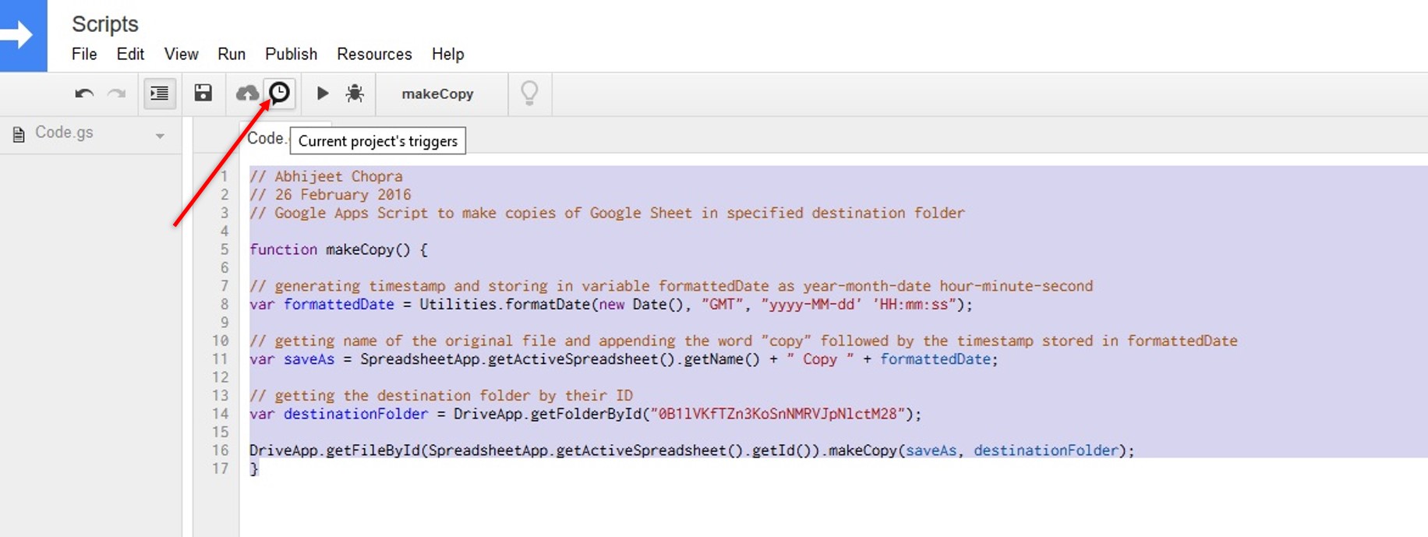Open the Edit menu
The width and height of the screenshot is (1428, 537).
coord(130,54)
